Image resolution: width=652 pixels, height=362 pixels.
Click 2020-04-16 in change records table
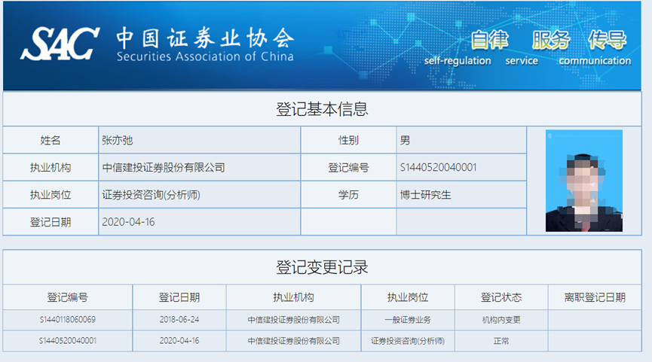tap(179, 341)
